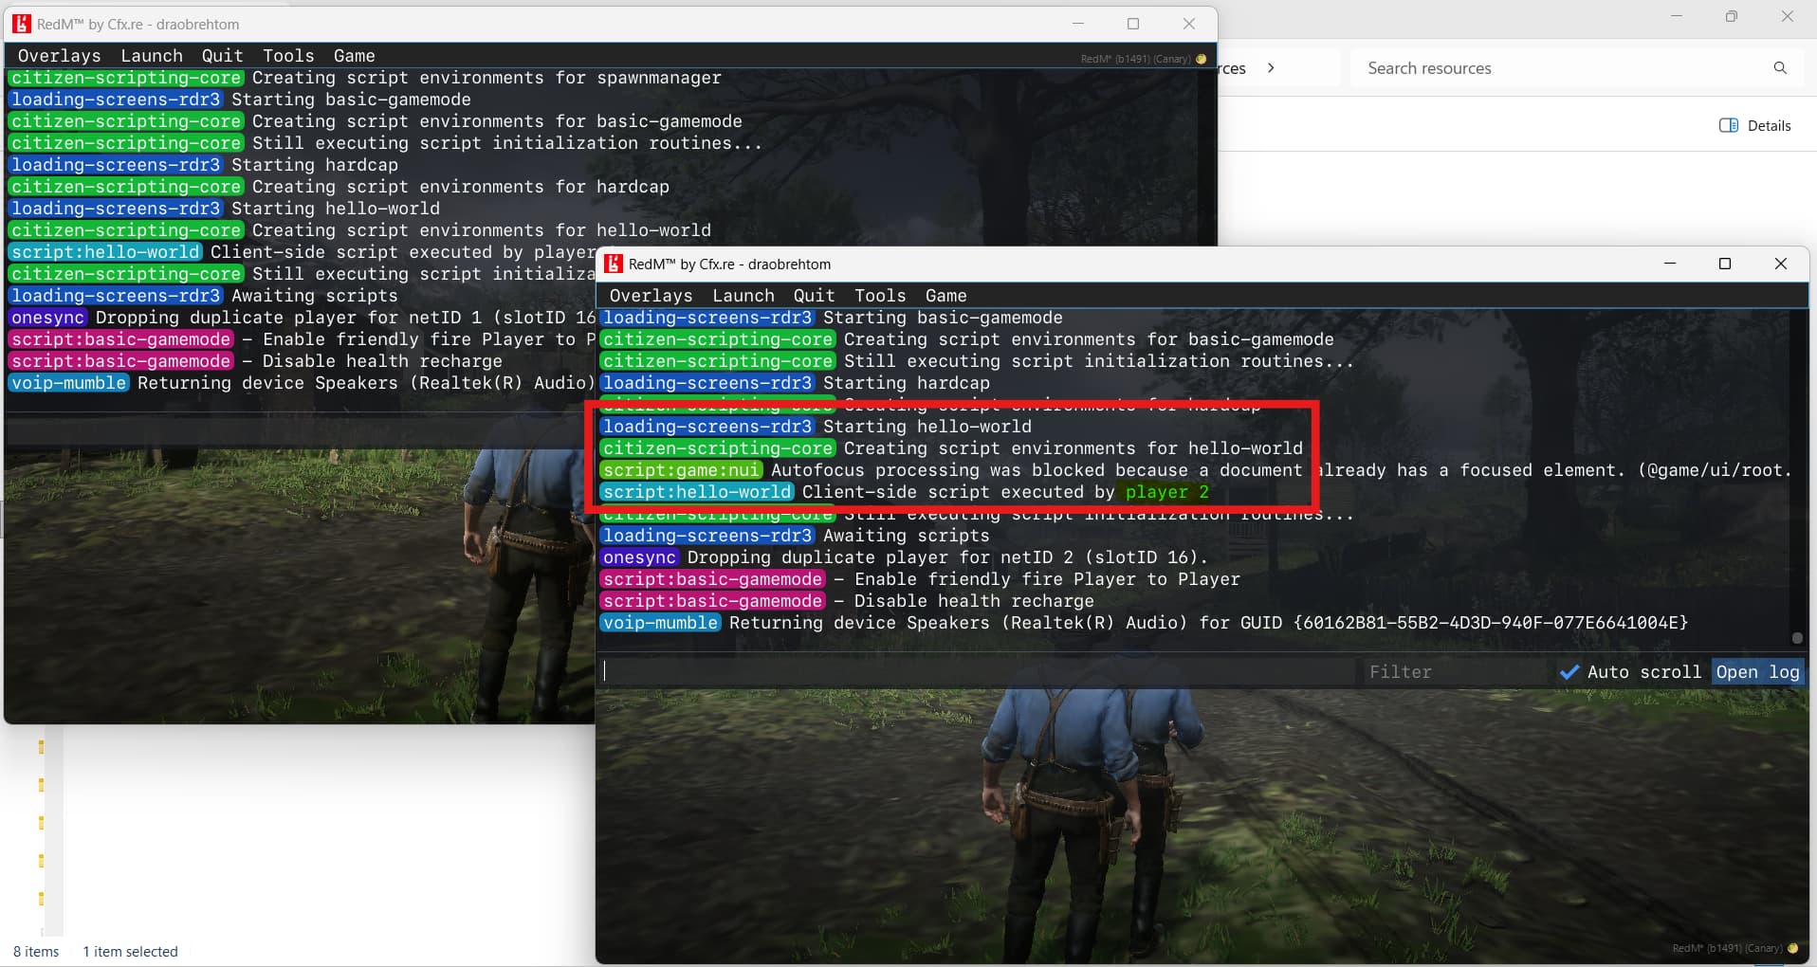Click the console scrollbar handle in front window
Screen dimensions: 1817x967
[x=1797, y=638]
